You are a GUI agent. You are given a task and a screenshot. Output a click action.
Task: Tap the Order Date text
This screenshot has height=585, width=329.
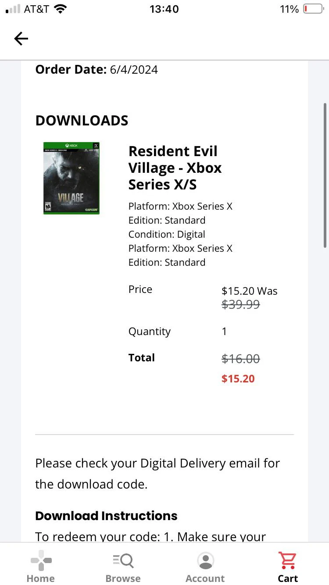click(x=97, y=70)
